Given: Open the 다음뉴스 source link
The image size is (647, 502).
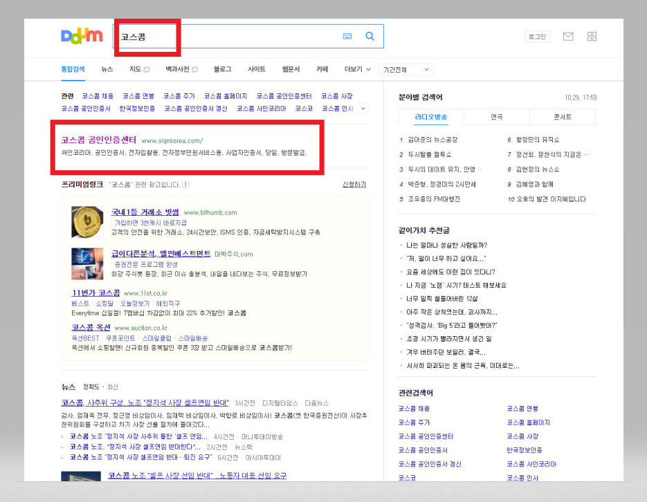Looking at the screenshot, I should click(x=316, y=402).
